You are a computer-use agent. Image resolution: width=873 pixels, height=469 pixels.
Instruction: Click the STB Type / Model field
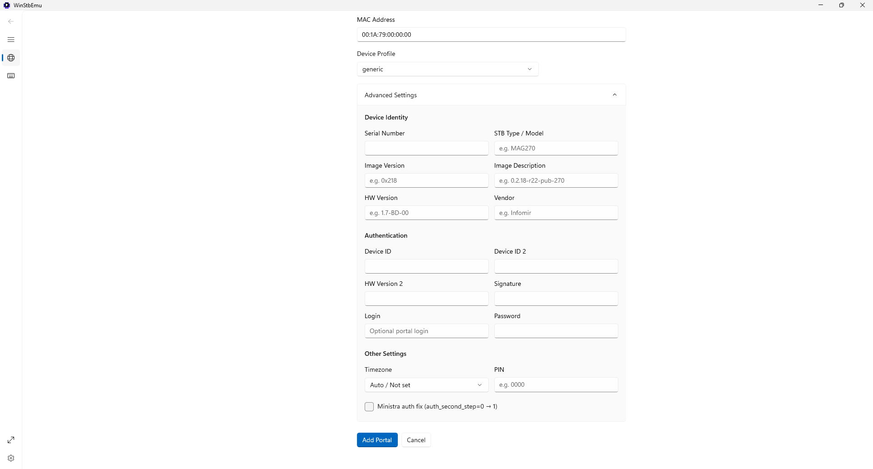(556, 148)
